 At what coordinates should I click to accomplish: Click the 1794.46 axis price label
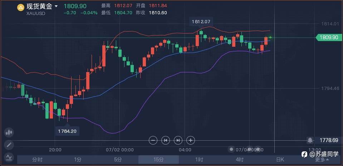tap(330, 89)
